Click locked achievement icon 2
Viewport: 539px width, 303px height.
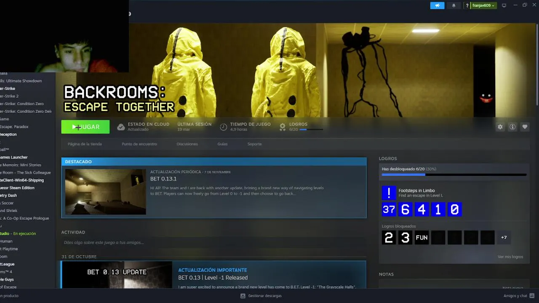tap(389, 238)
